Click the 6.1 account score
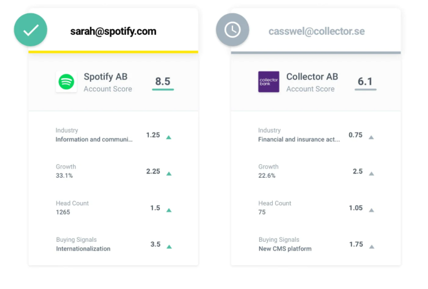The image size is (428, 289). [x=365, y=81]
